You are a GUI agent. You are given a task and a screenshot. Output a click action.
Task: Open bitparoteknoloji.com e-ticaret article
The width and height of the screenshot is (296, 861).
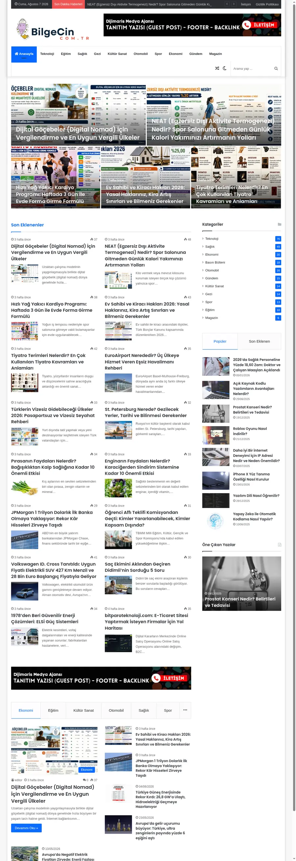click(x=146, y=622)
